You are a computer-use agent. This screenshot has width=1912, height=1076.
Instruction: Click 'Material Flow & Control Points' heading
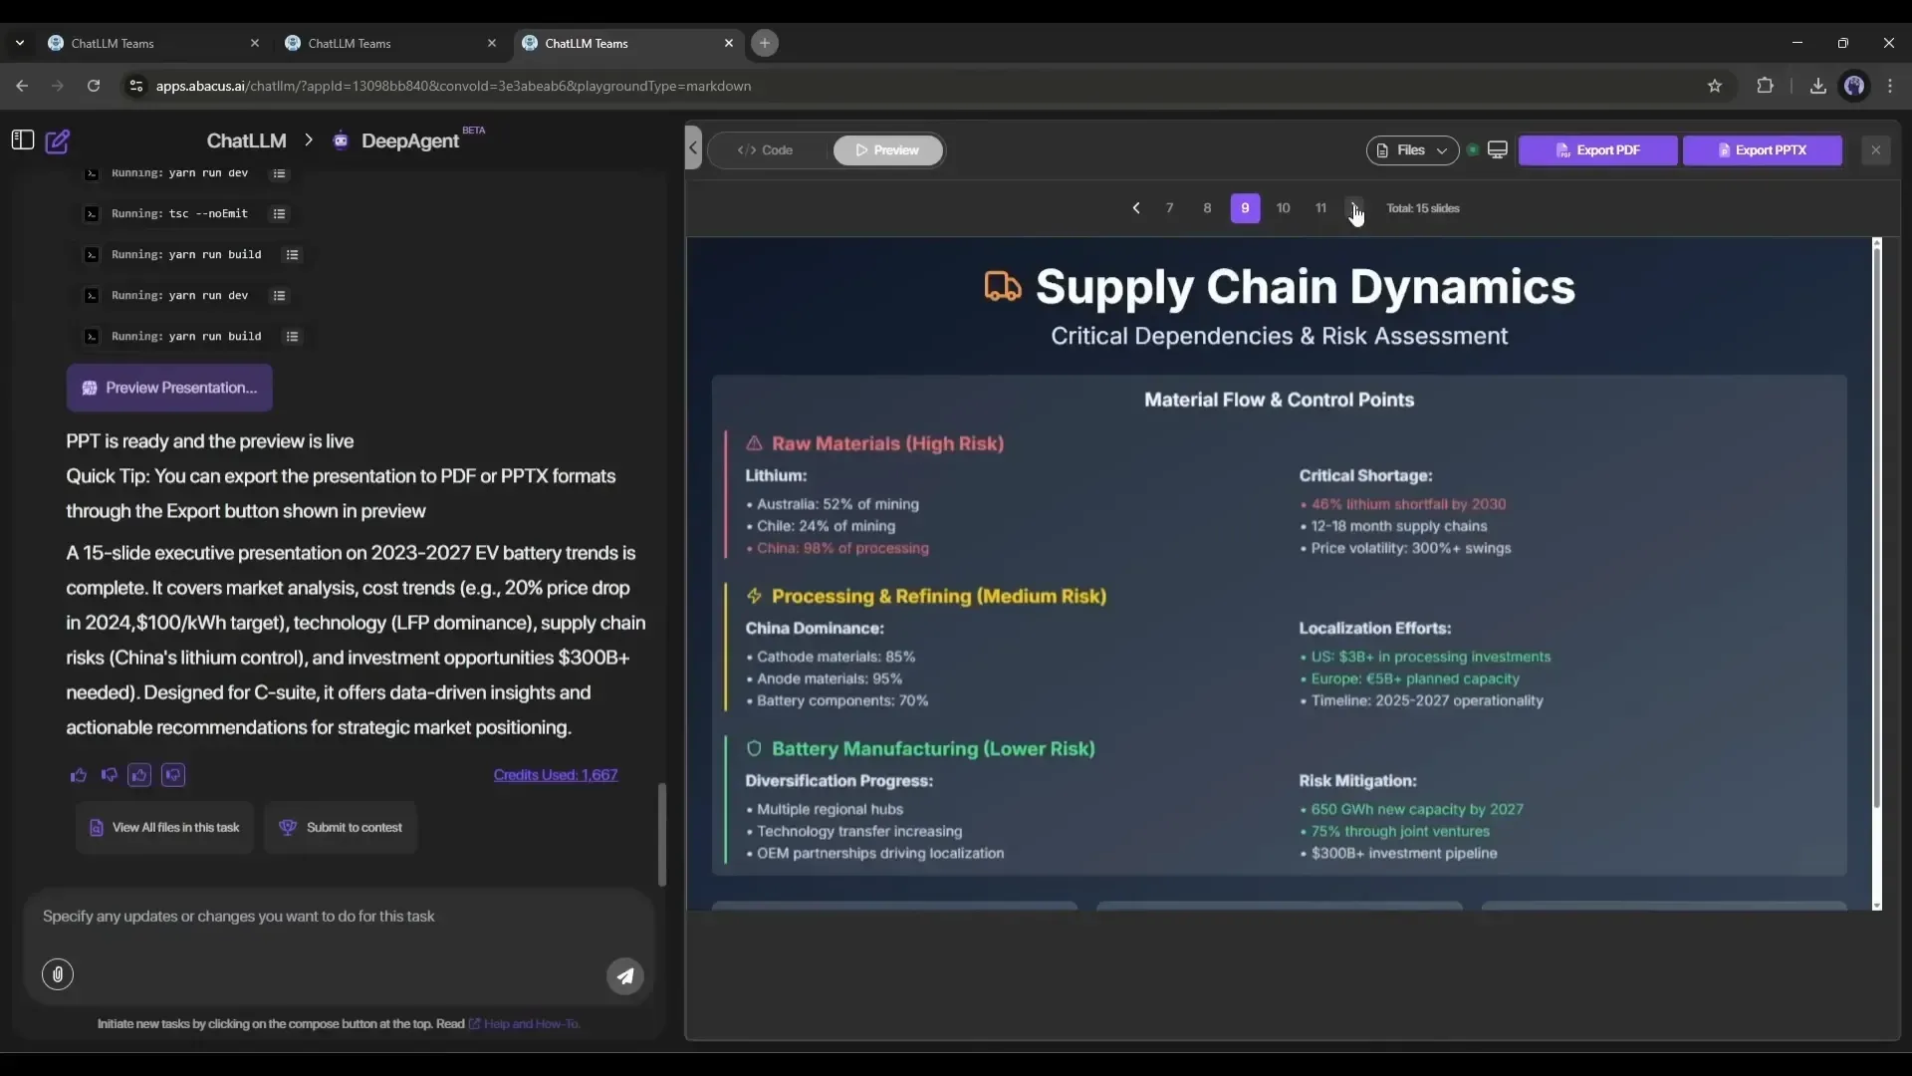pyautogui.click(x=1279, y=400)
